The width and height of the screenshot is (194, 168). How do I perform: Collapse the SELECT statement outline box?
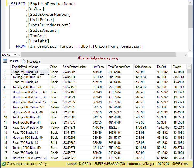point(9,4)
